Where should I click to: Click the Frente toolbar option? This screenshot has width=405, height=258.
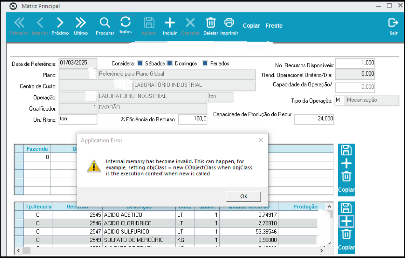point(274,26)
